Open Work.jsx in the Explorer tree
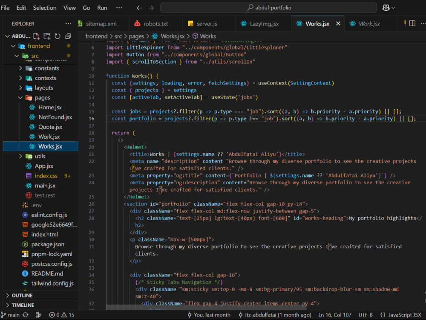This screenshot has height=320, width=426. (41, 137)
